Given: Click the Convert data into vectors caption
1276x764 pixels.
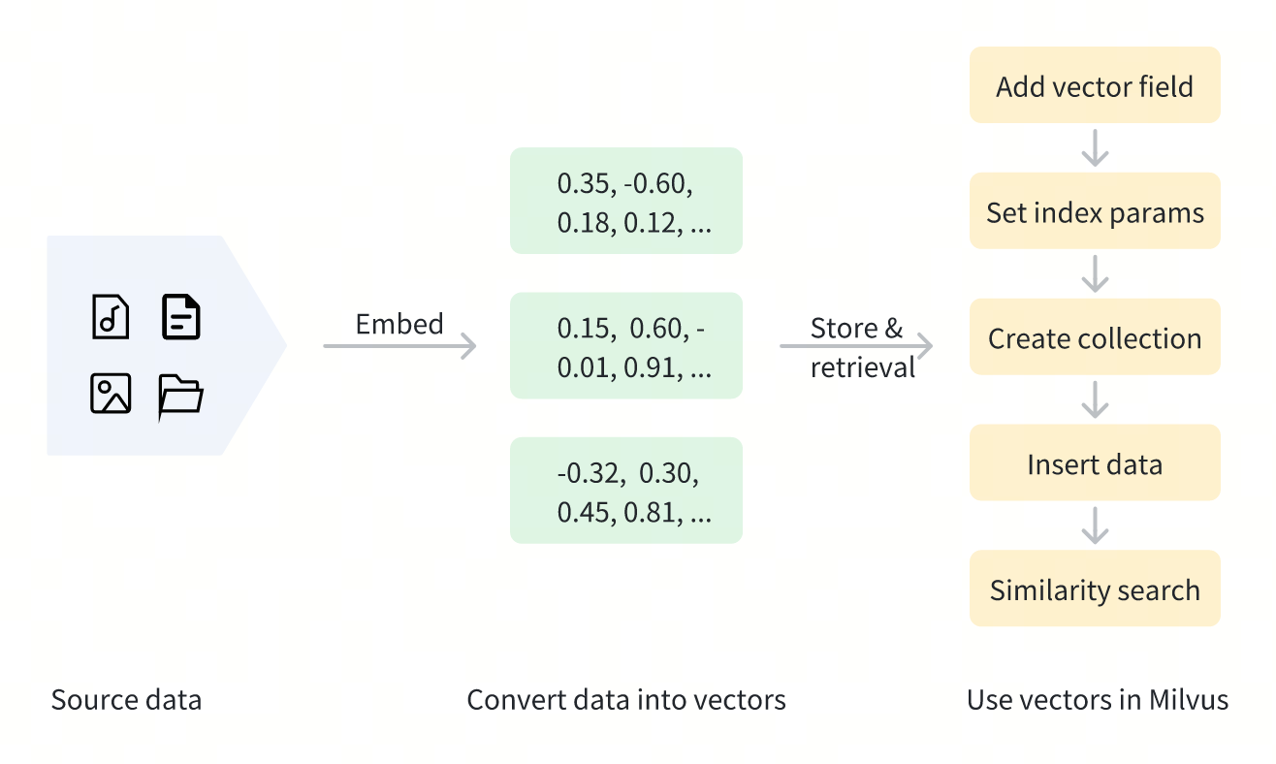Looking at the screenshot, I should coord(626,700).
